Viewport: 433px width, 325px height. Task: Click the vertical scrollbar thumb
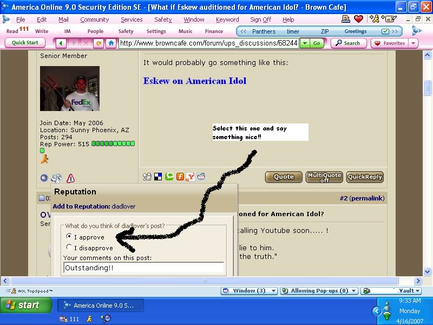coord(427,88)
